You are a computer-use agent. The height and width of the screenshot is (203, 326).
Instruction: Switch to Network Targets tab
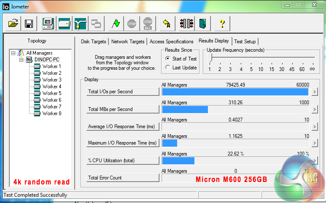128,42
